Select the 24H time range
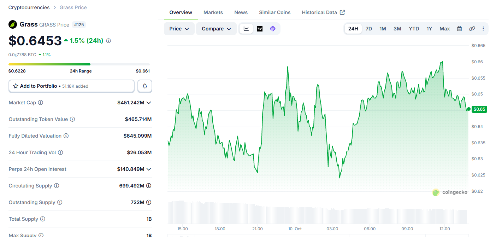Screen dimensions: 490x237 point(353,29)
